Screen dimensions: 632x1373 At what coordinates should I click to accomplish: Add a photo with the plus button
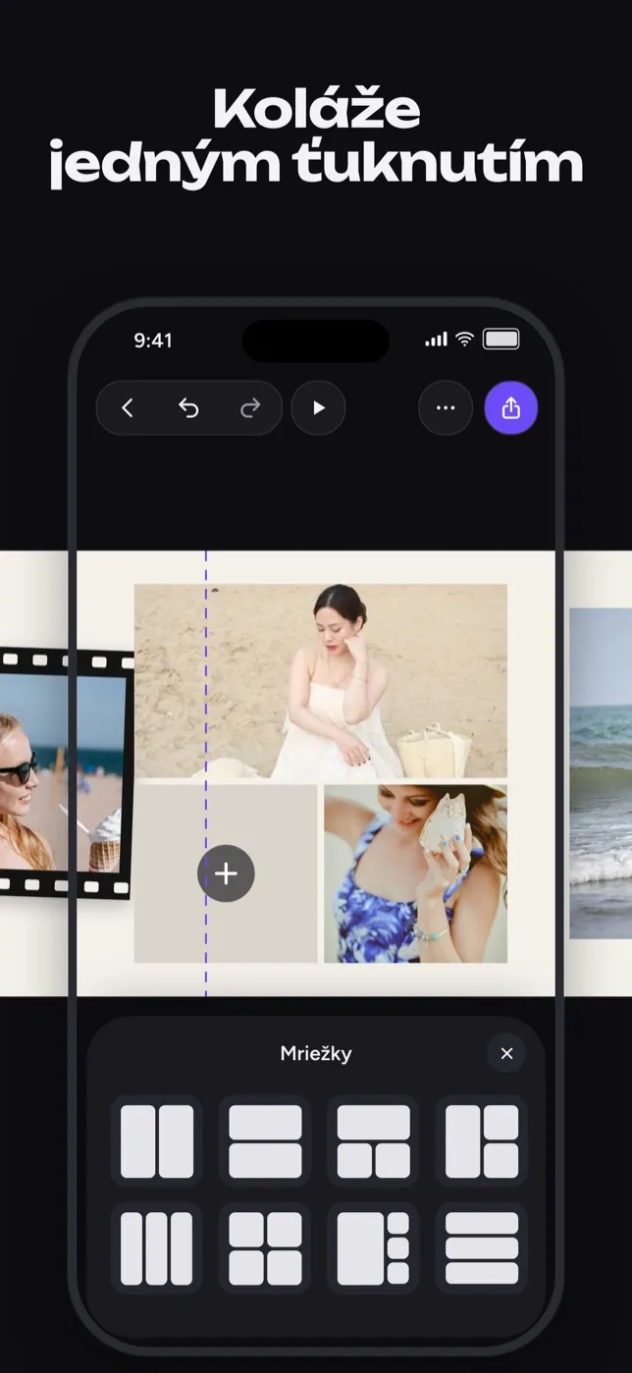(226, 873)
